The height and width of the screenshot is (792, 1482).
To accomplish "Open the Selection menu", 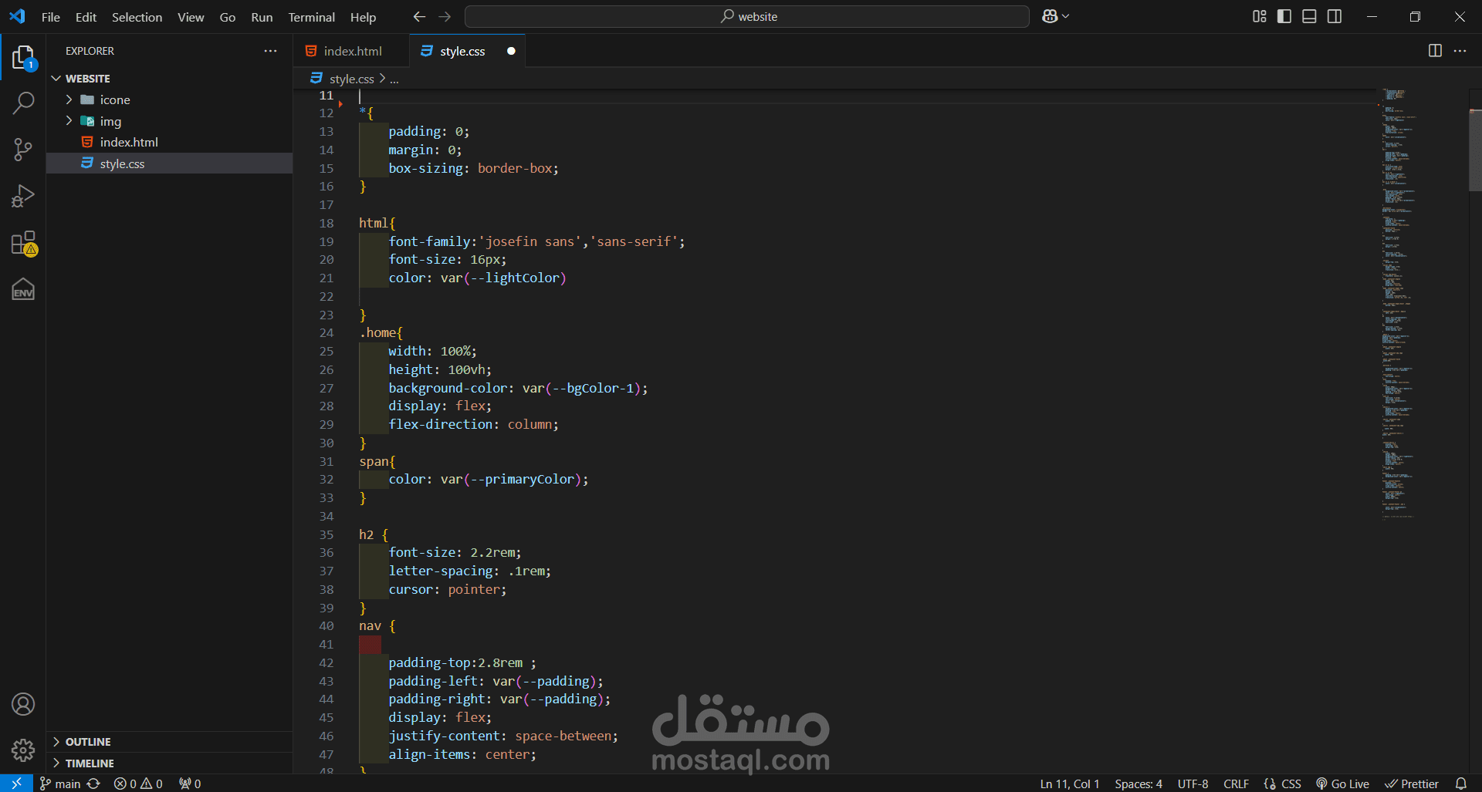I will (137, 17).
